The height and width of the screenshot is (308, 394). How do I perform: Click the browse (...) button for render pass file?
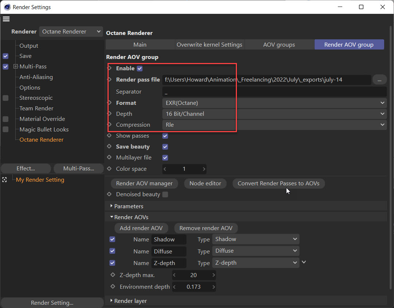(379, 79)
